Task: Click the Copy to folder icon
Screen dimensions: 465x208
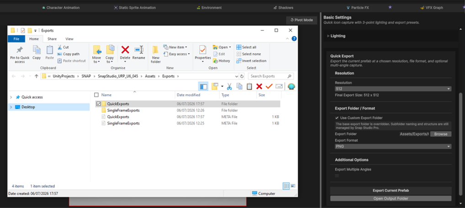Action: (110, 50)
